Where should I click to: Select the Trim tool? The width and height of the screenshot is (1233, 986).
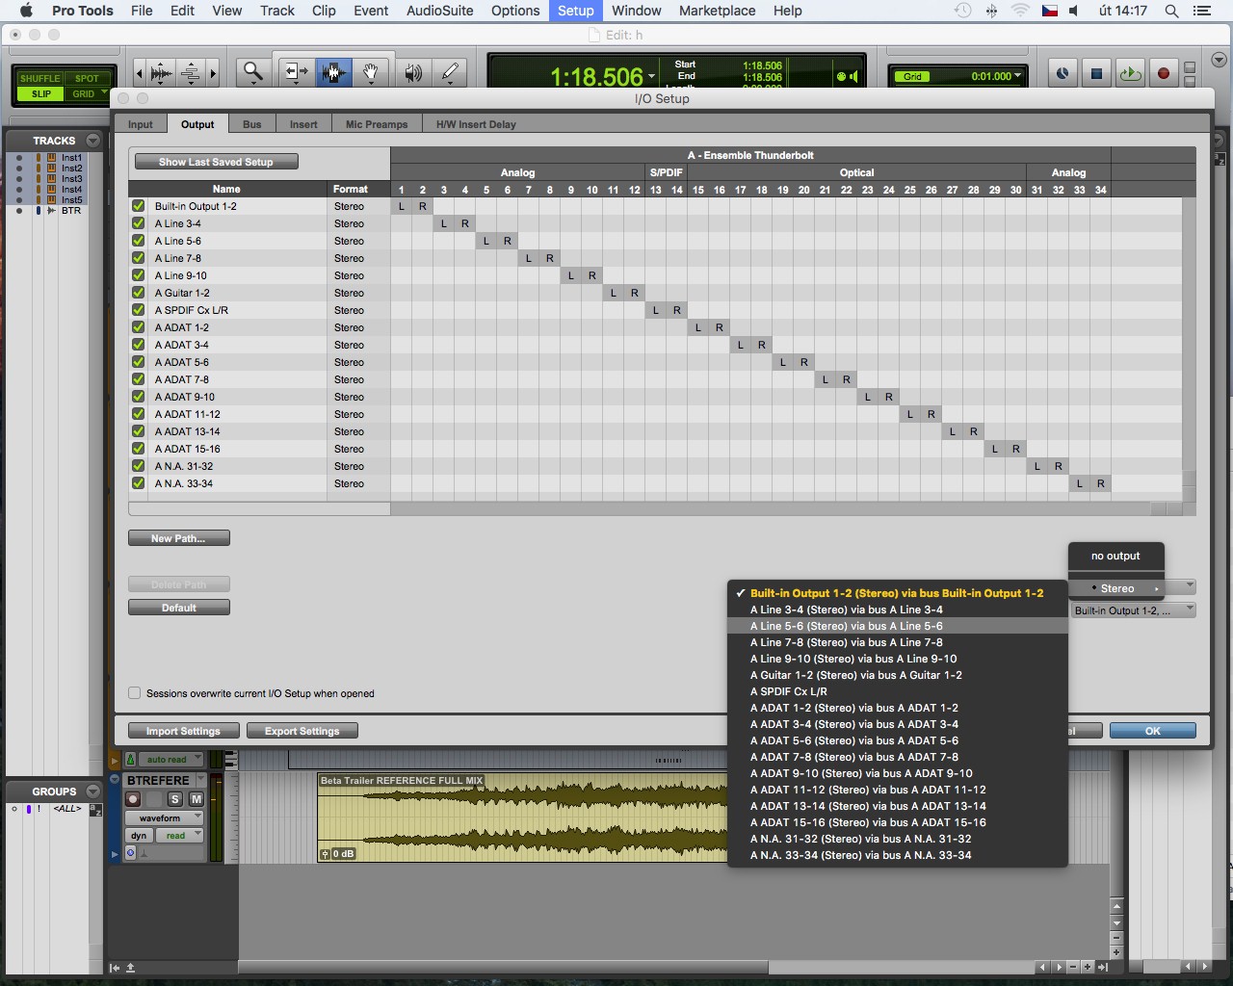point(295,72)
